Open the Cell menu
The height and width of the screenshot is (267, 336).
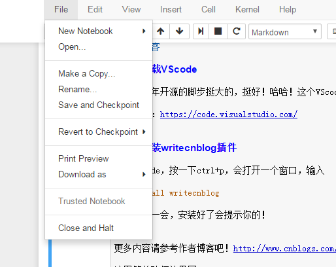(209, 10)
